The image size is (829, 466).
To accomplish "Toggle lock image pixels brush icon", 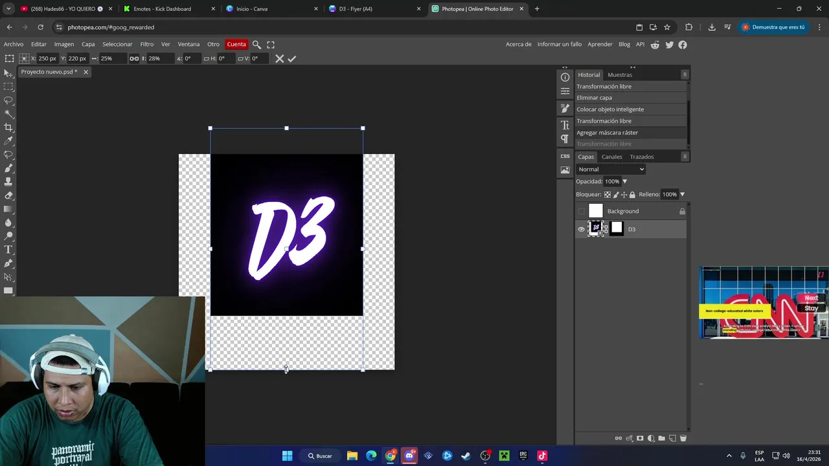I will tap(616, 194).
